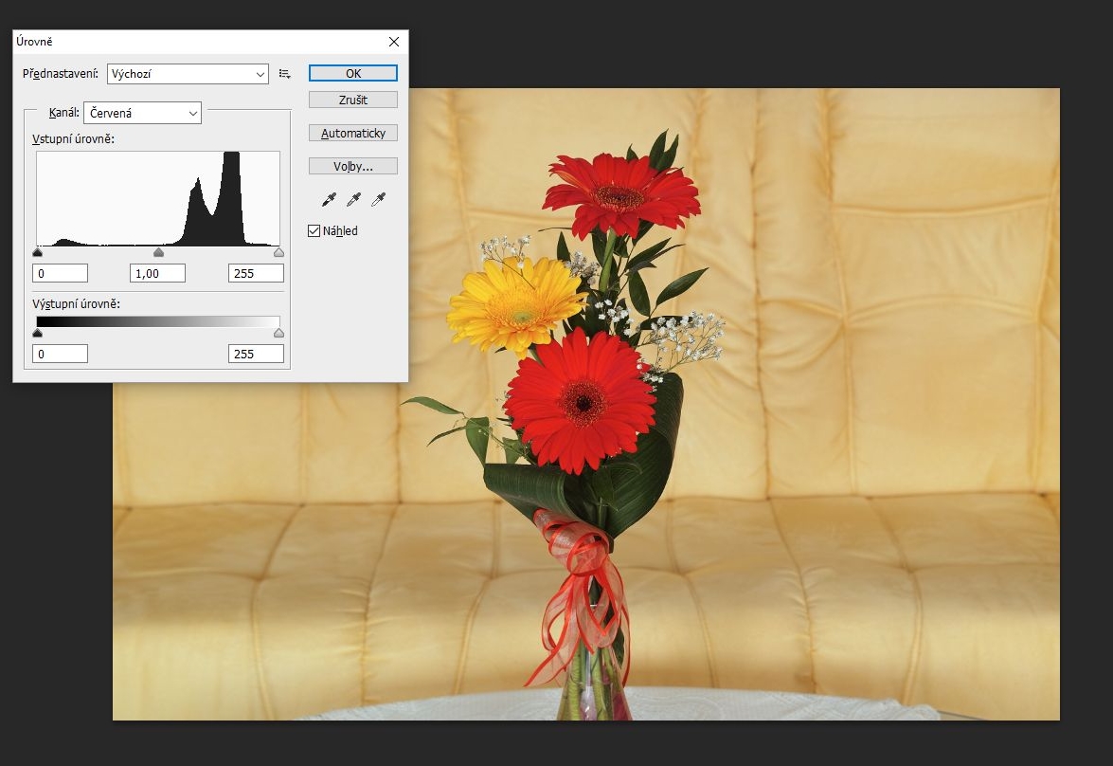Screen dimensions: 1113x766
Task: Click the OK button
Action: [x=352, y=73]
